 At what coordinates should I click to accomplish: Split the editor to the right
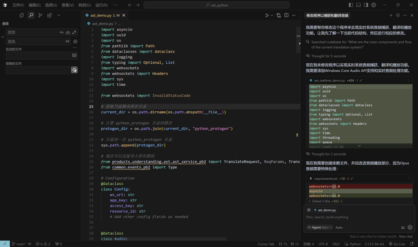tap(286, 15)
